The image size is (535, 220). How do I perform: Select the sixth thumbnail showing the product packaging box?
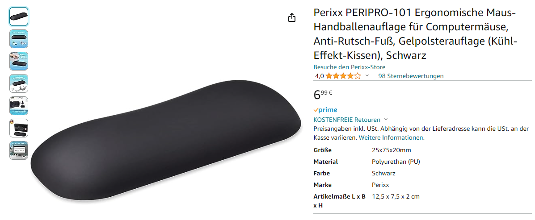click(x=19, y=128)
